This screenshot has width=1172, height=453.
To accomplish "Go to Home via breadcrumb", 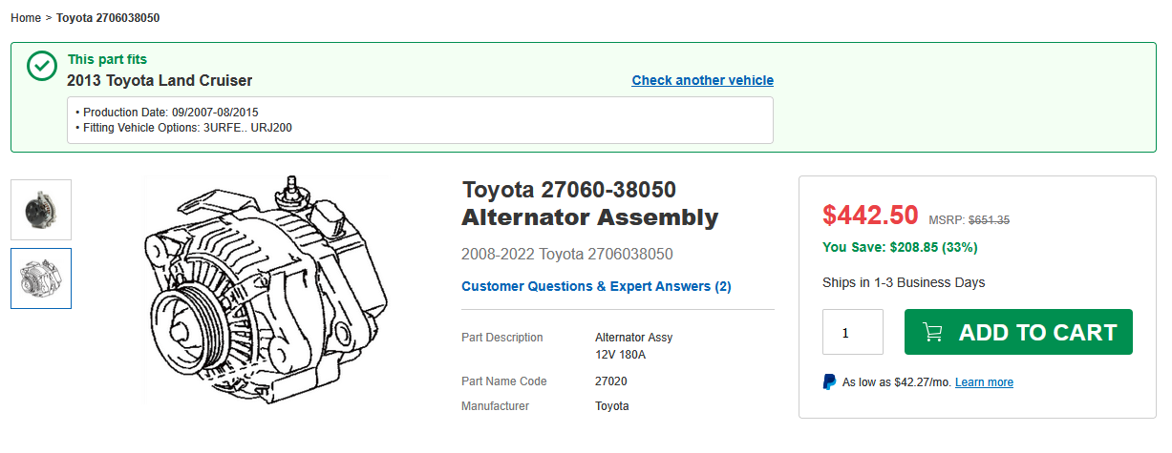I will point(26,18).
